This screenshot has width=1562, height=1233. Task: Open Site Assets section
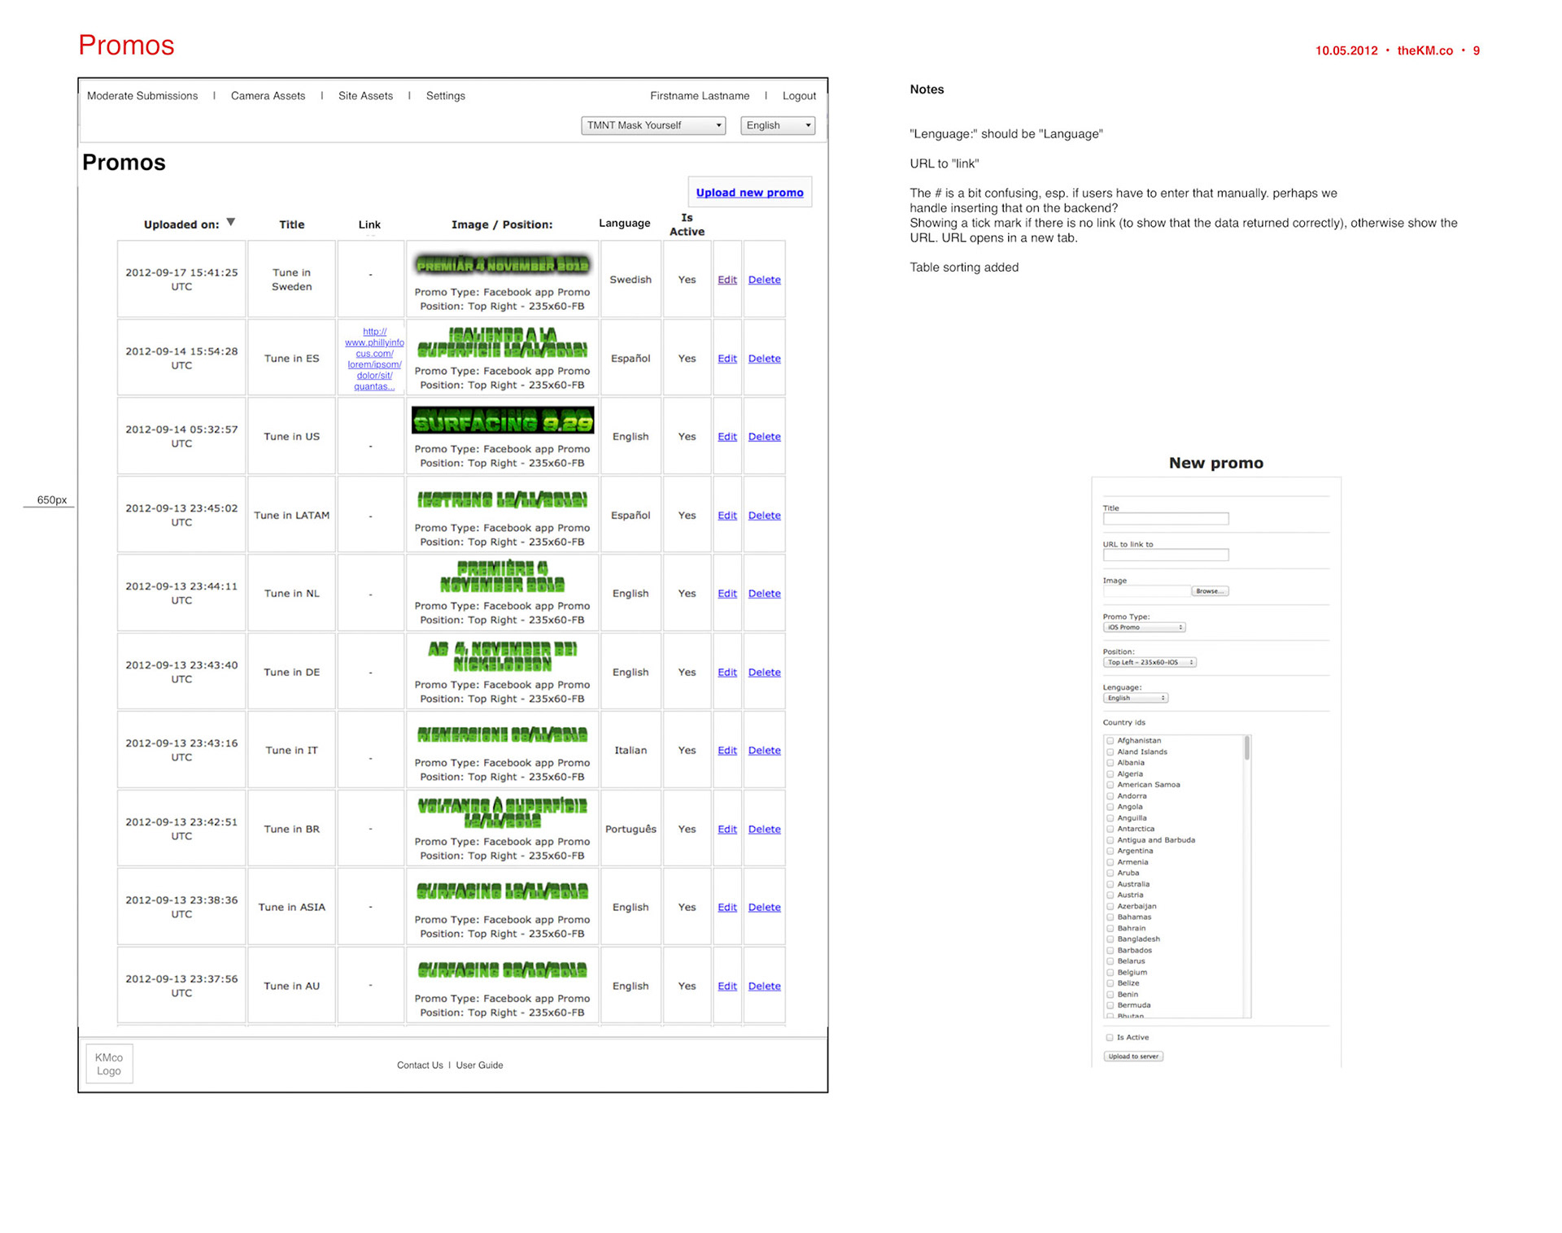coord(365,96)
